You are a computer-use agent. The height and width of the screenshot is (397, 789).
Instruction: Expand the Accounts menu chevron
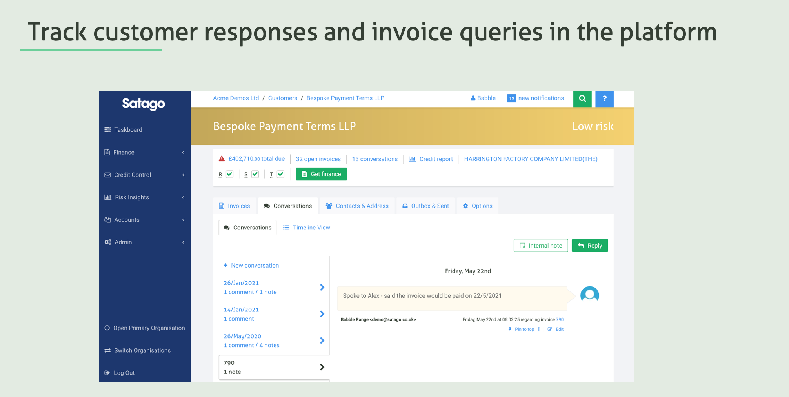(x=183, y=220)
